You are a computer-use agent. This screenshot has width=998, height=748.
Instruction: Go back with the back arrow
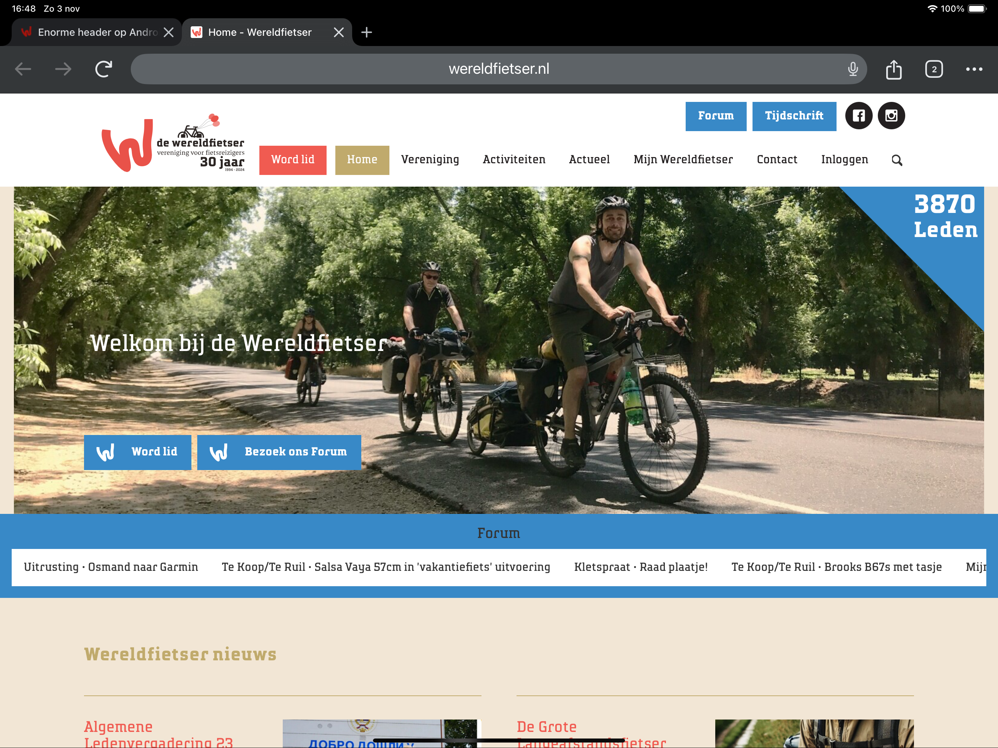(23, 69)
